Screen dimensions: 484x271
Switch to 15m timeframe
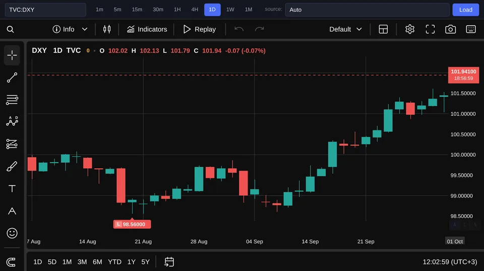(137, 10)
